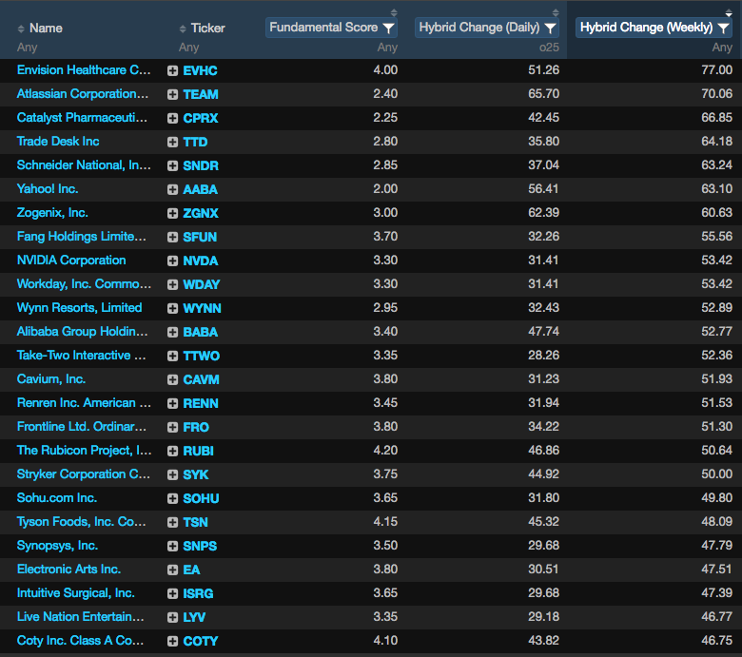Screen dimensions: 742x657
Task: Open the plus icon for TTWO
Action: pyautogui.click(x=173, y=356)
